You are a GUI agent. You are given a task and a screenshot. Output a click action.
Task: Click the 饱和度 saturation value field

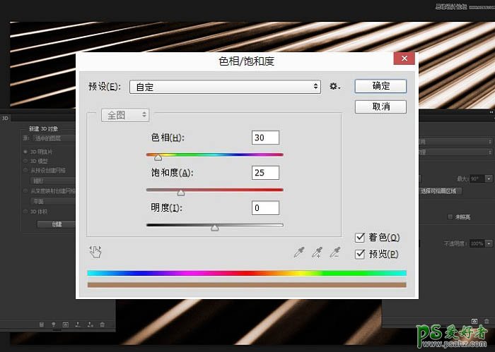click(265, 173)
